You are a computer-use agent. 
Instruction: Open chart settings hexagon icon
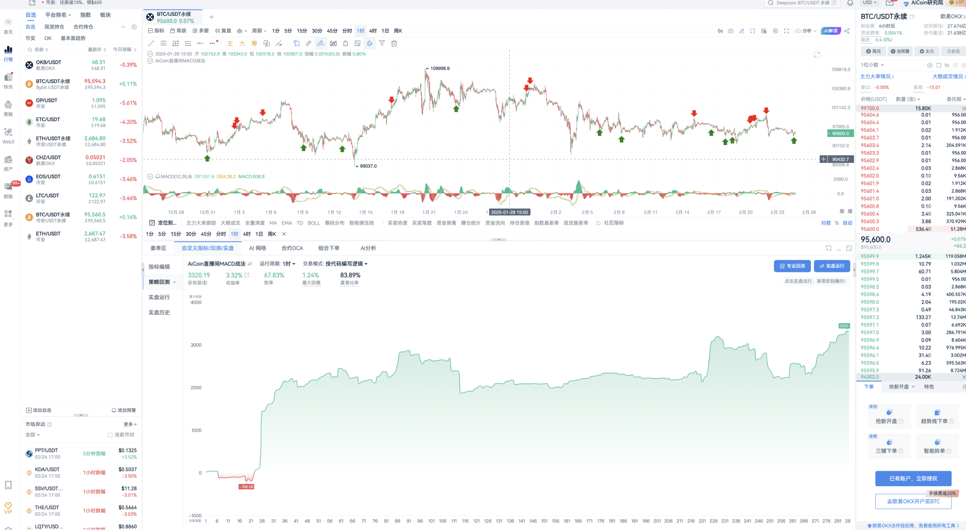[x=775, y=31]
